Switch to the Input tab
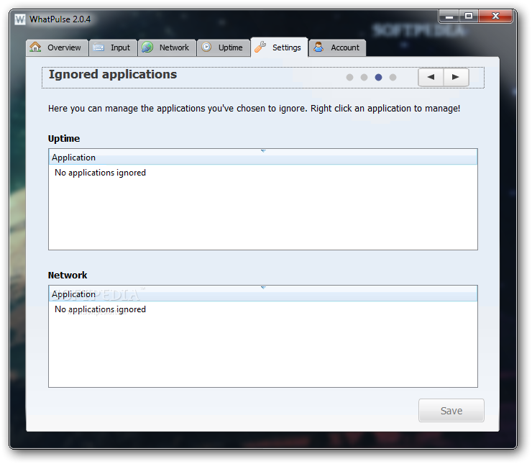The image size is (532, 464). [113, 47]
